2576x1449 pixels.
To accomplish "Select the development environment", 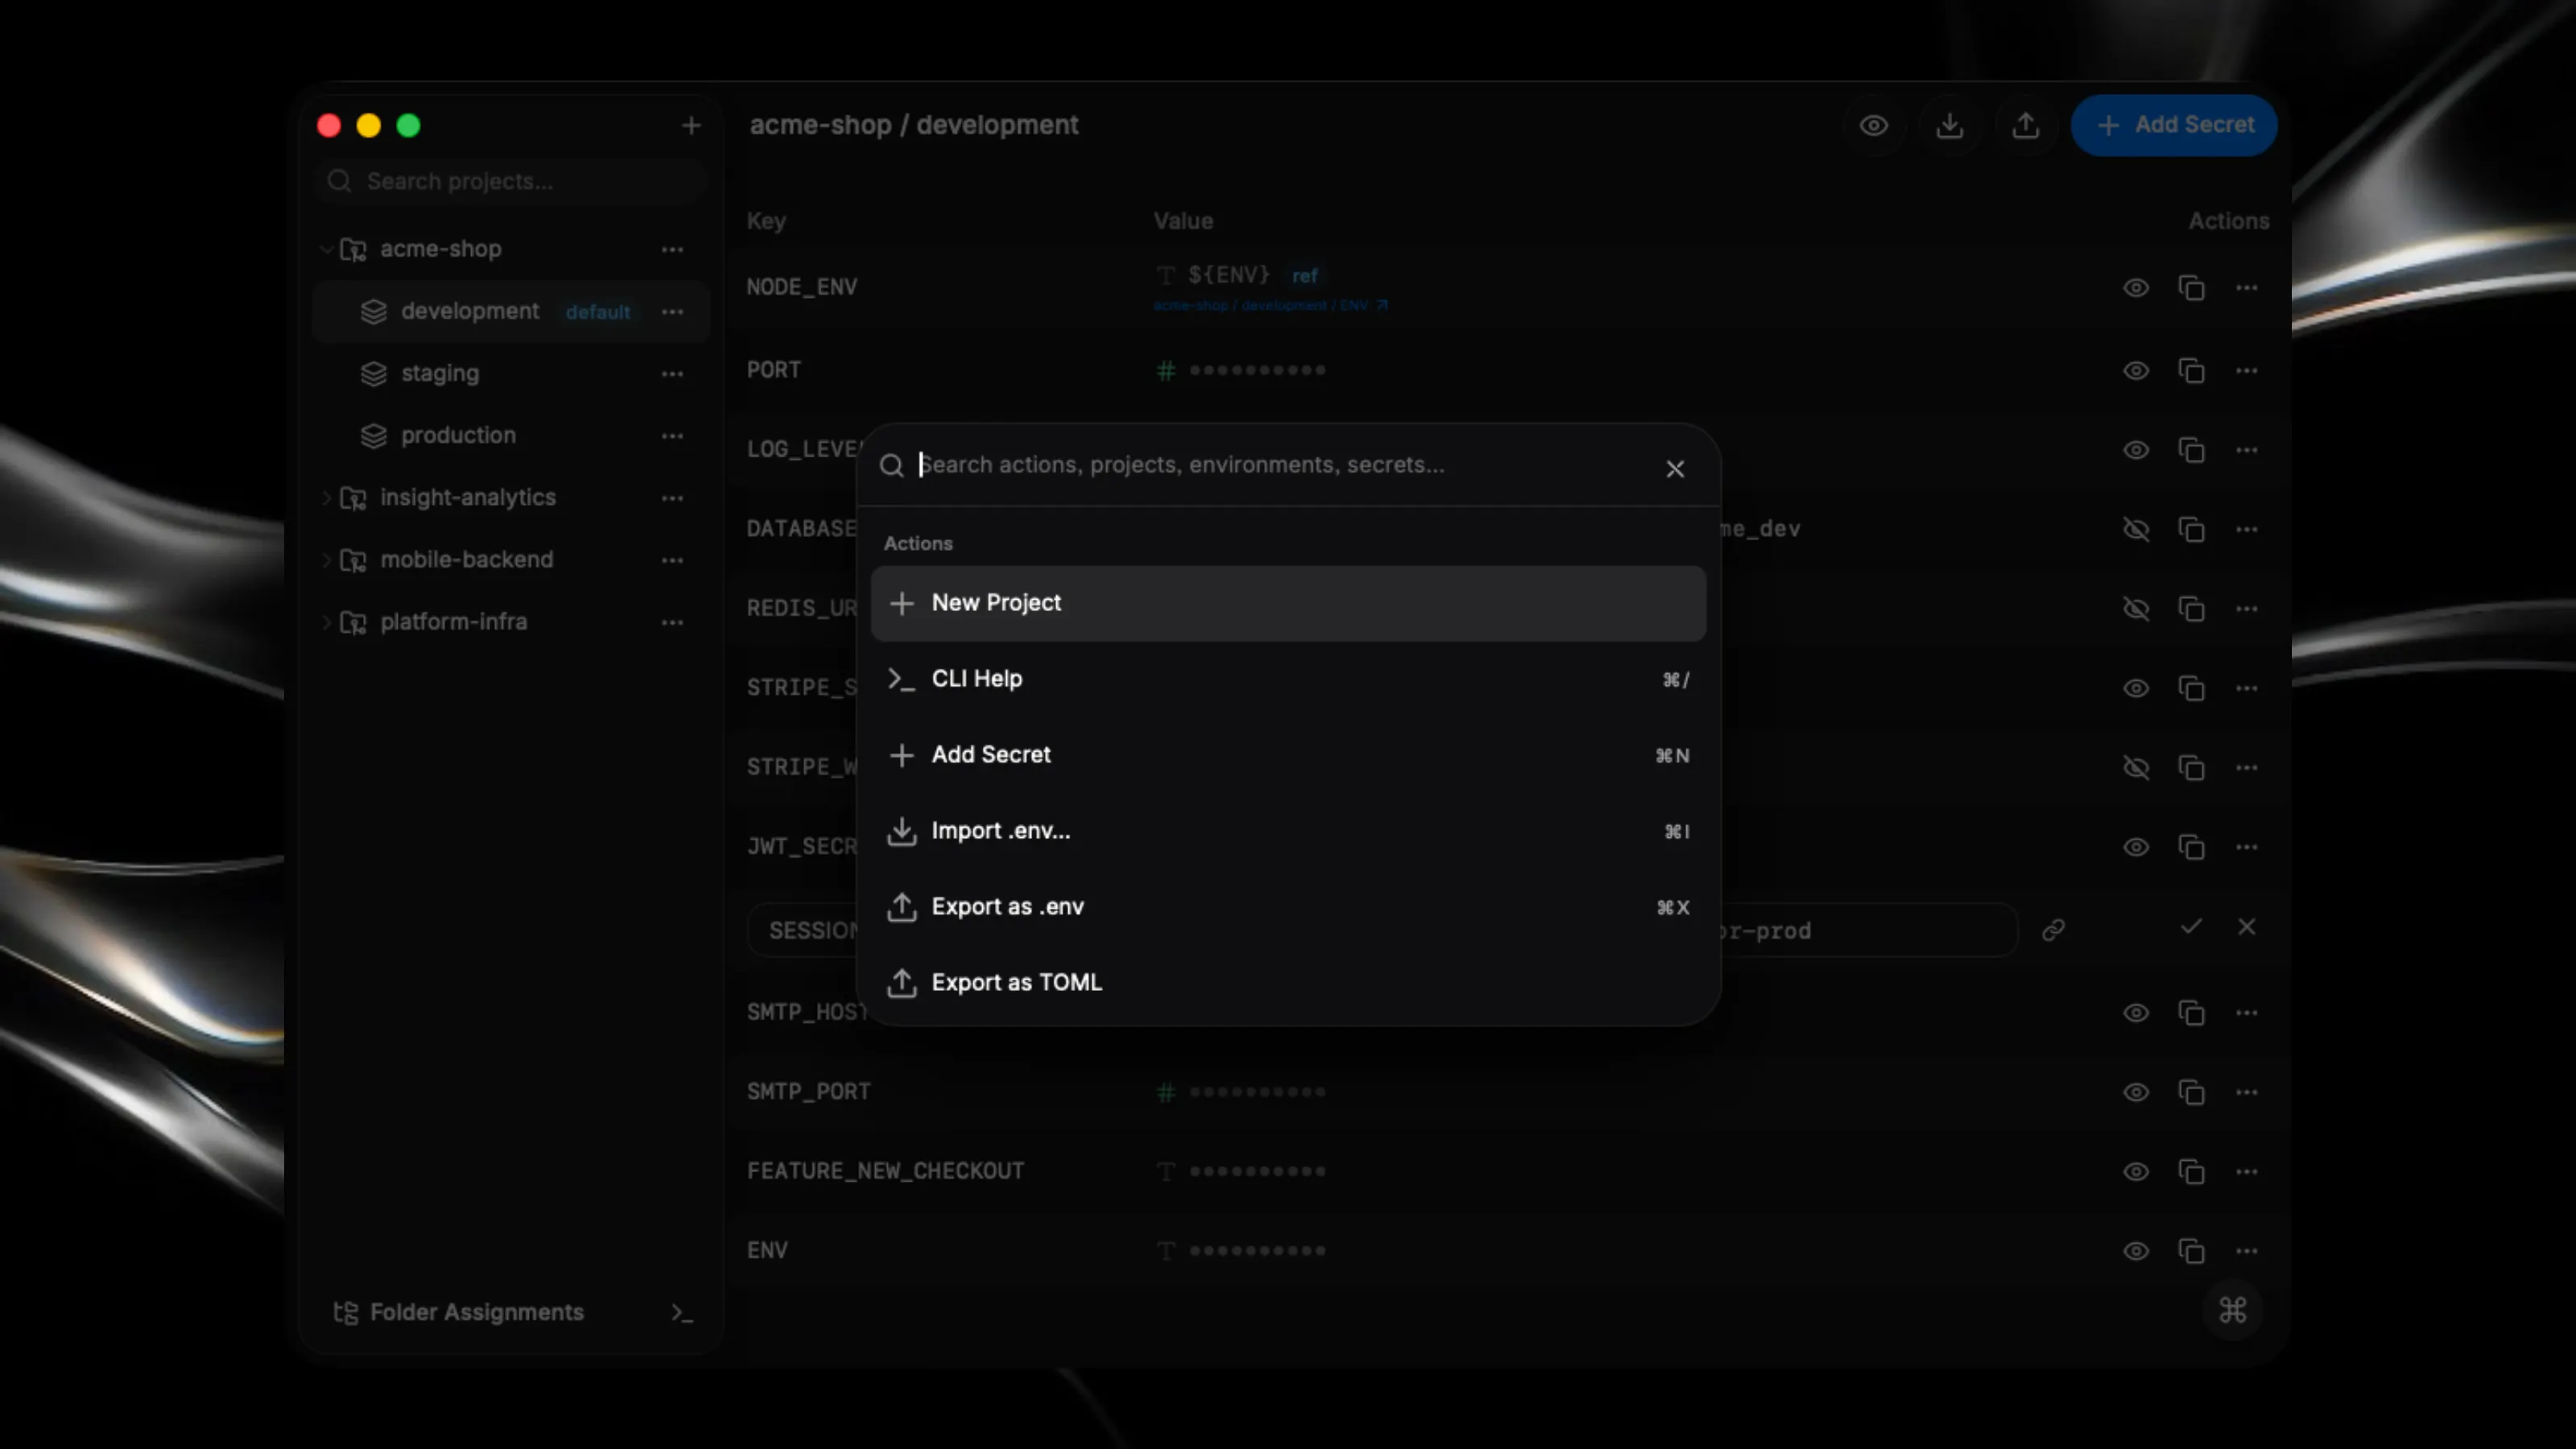I will tap(511, 311).
